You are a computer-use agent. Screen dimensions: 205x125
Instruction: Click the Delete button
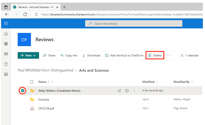[155, 55]
